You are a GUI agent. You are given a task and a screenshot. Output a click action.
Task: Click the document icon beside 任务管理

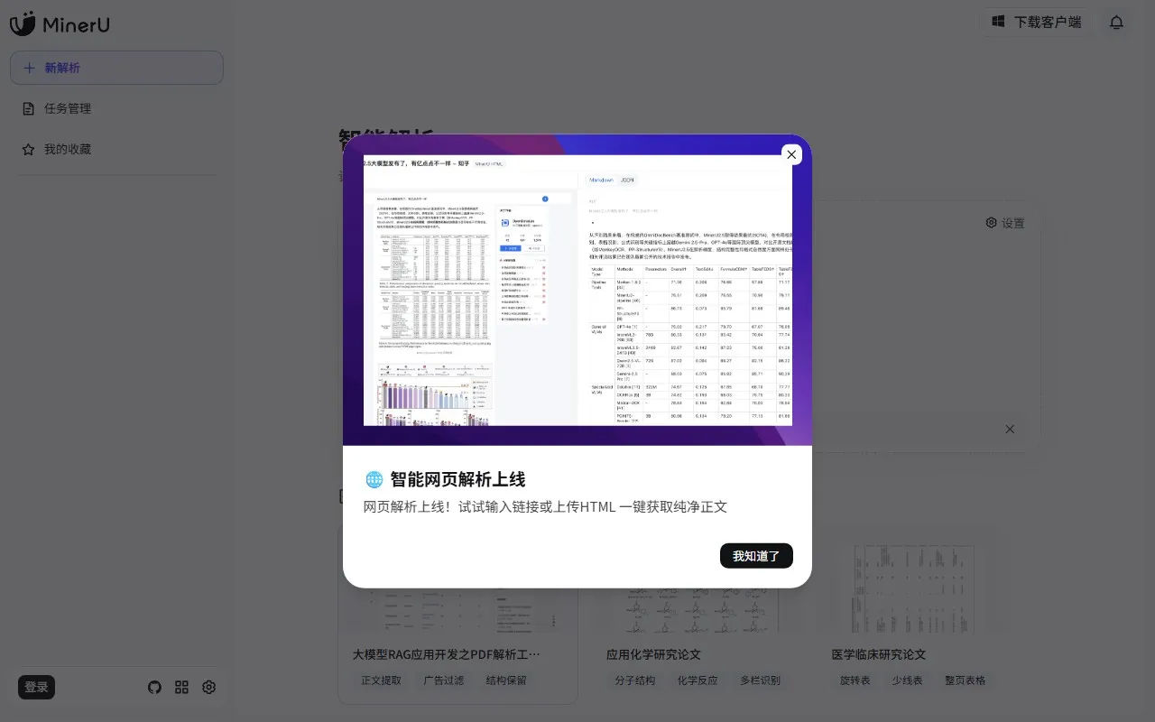coord(29,108)
